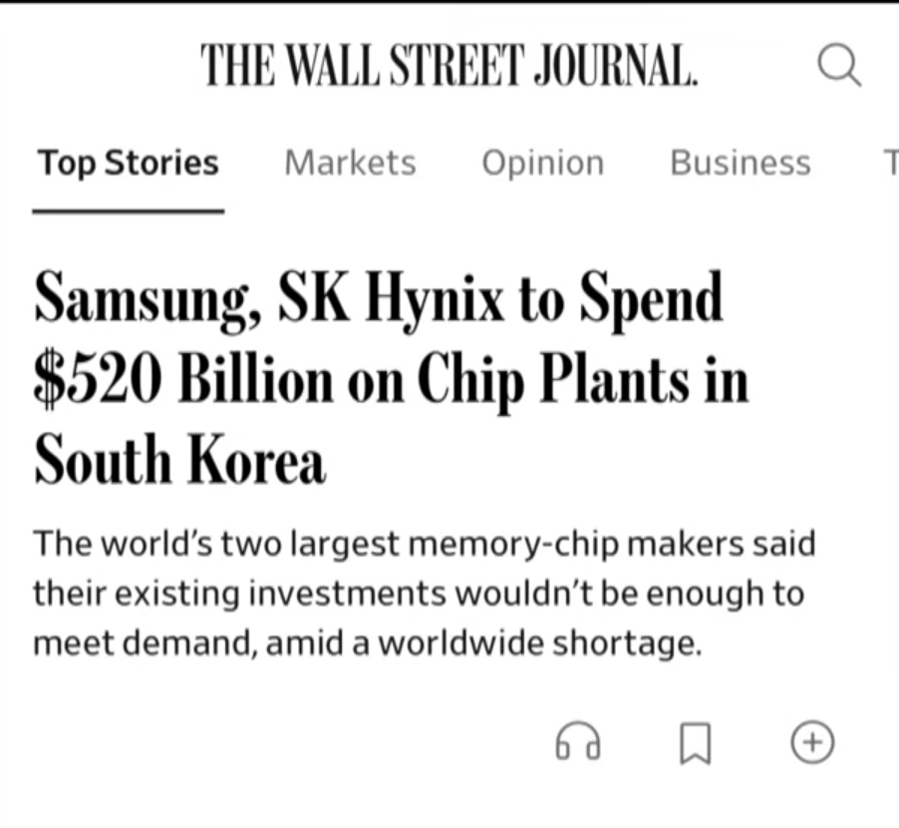Listen to the article via headphones icon

[578, 741]
